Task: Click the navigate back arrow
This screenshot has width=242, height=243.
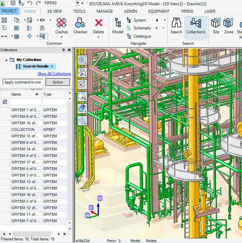Action: (x=157, y=20)
